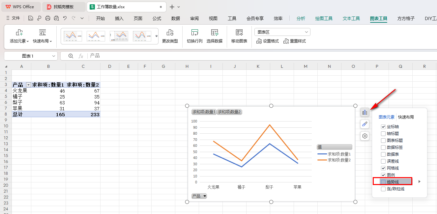Open the 添加元素 dropdown
This screenshot has height=214, width=437.
[19, 37]
